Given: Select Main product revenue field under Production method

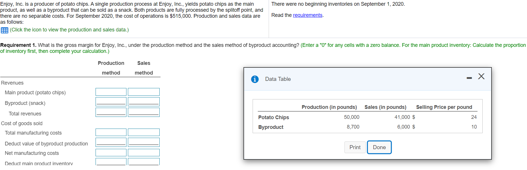Looking at the screenshot, I should [111, 92].
